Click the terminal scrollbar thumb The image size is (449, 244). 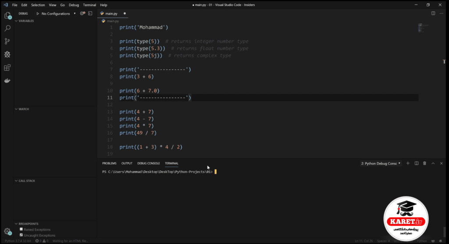coord(445,231)
